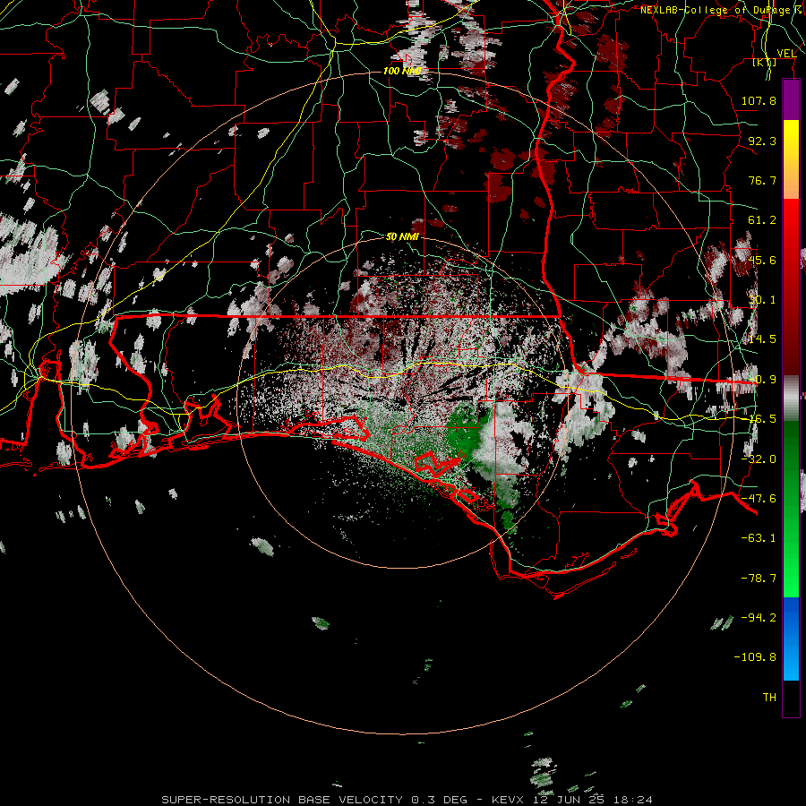Image resolution: width=806 pixels, height=806 pixels.
Task: Click the "100 NMI" range ring label
Action: click(x=402, y=71)
